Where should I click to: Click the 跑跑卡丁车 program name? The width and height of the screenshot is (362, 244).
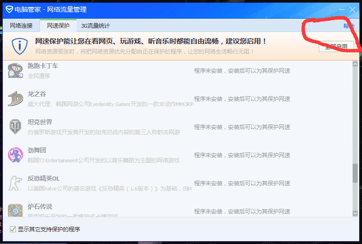[x=43, y=66]
